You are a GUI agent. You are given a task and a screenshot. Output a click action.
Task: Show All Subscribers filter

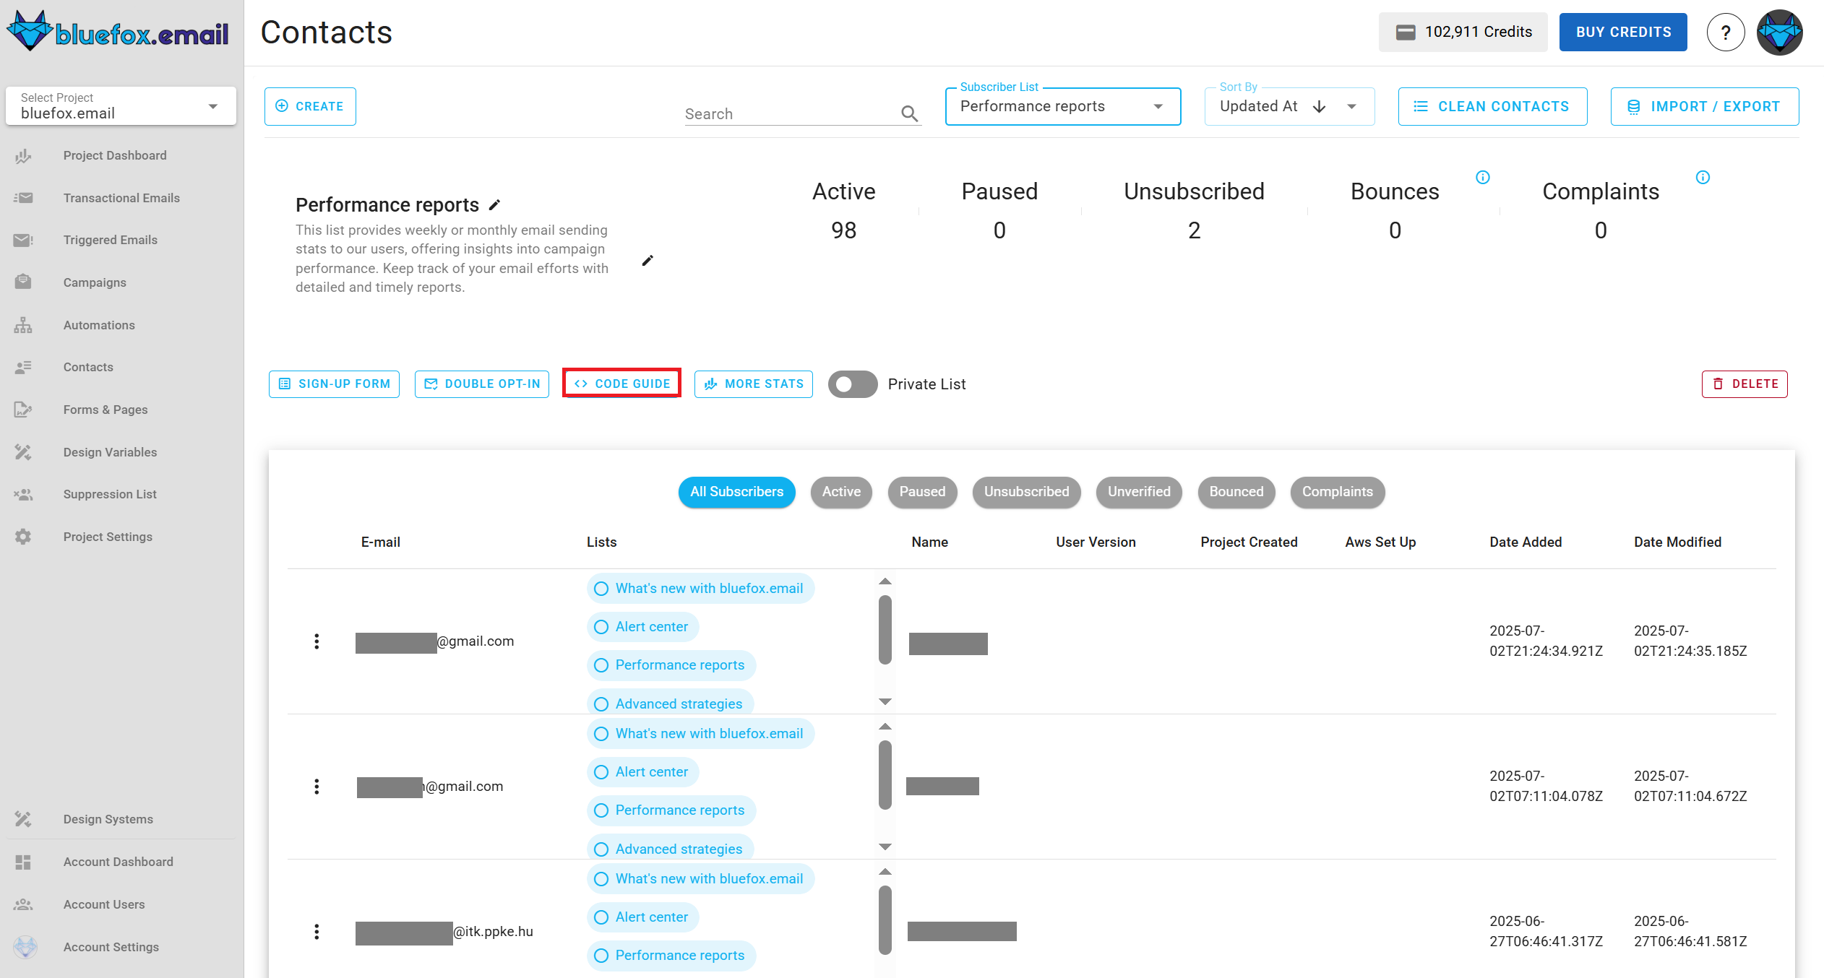point(736,492)
